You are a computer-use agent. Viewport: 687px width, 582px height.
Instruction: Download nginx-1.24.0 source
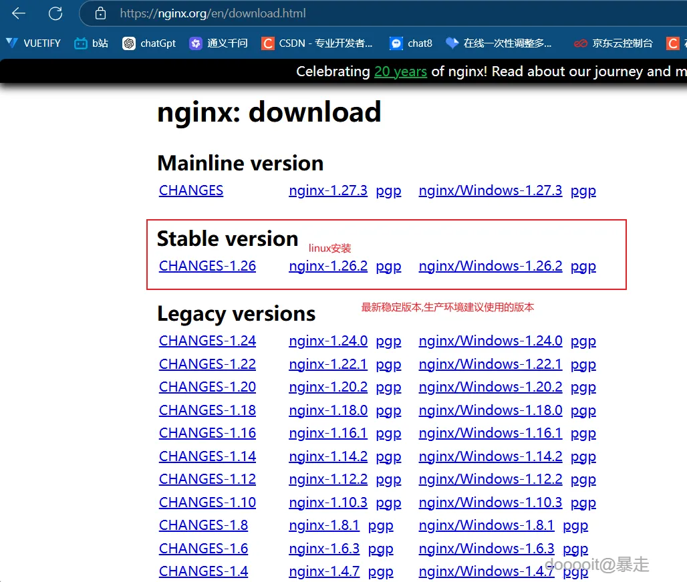click(x=328, y=341)
